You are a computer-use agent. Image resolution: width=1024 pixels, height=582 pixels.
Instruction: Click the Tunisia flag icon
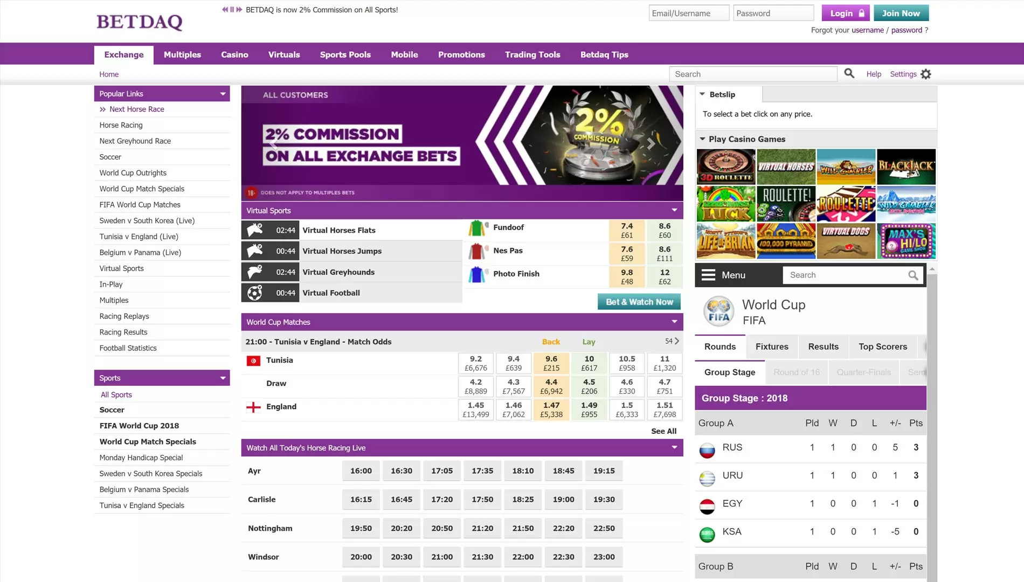pyautogui.click(x=253, y=361)
